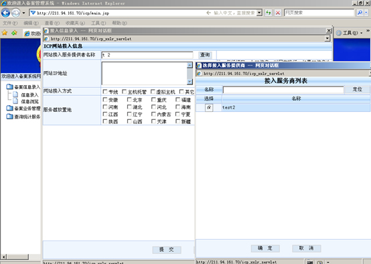This screenshot has width=371, height=264.
Task: Check the 其它 checkbox
Action: tap(181, 92)
